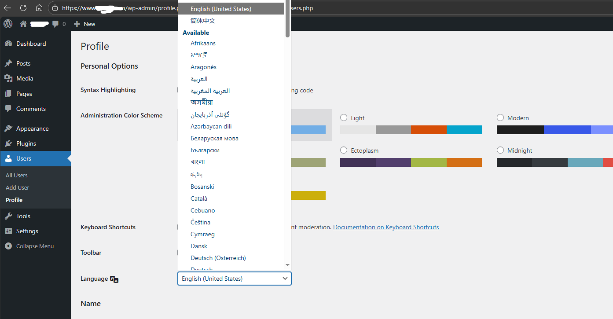The image size is (613, 319).
Task: Select the Light color scheme radio button
Action: coord(344,118)
